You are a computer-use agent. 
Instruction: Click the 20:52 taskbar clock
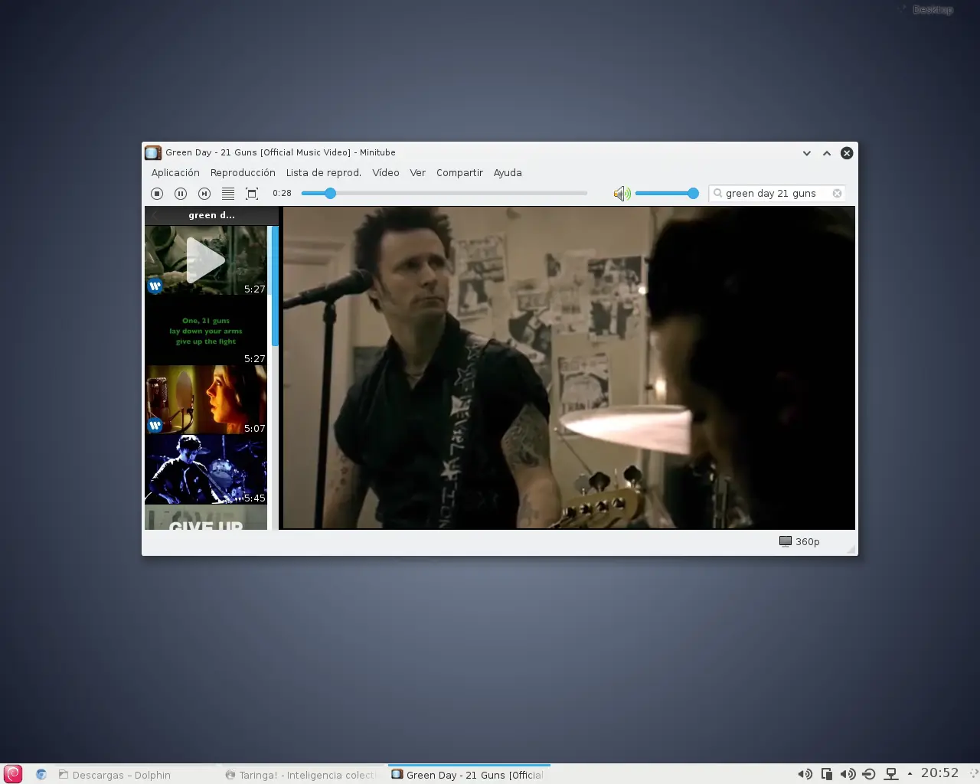(x=939, y=773)
